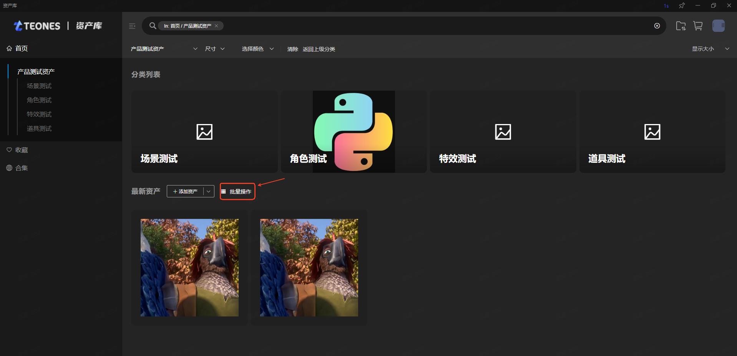This screenshot has height=356, width=737.
Task: Open the first bird asset thumbnail
Action: [x=189, y=268]
